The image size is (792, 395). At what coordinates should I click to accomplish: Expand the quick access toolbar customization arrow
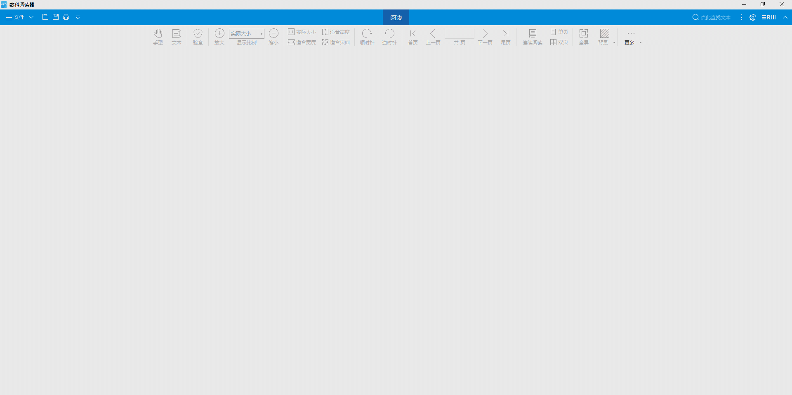tap(78, 17)
